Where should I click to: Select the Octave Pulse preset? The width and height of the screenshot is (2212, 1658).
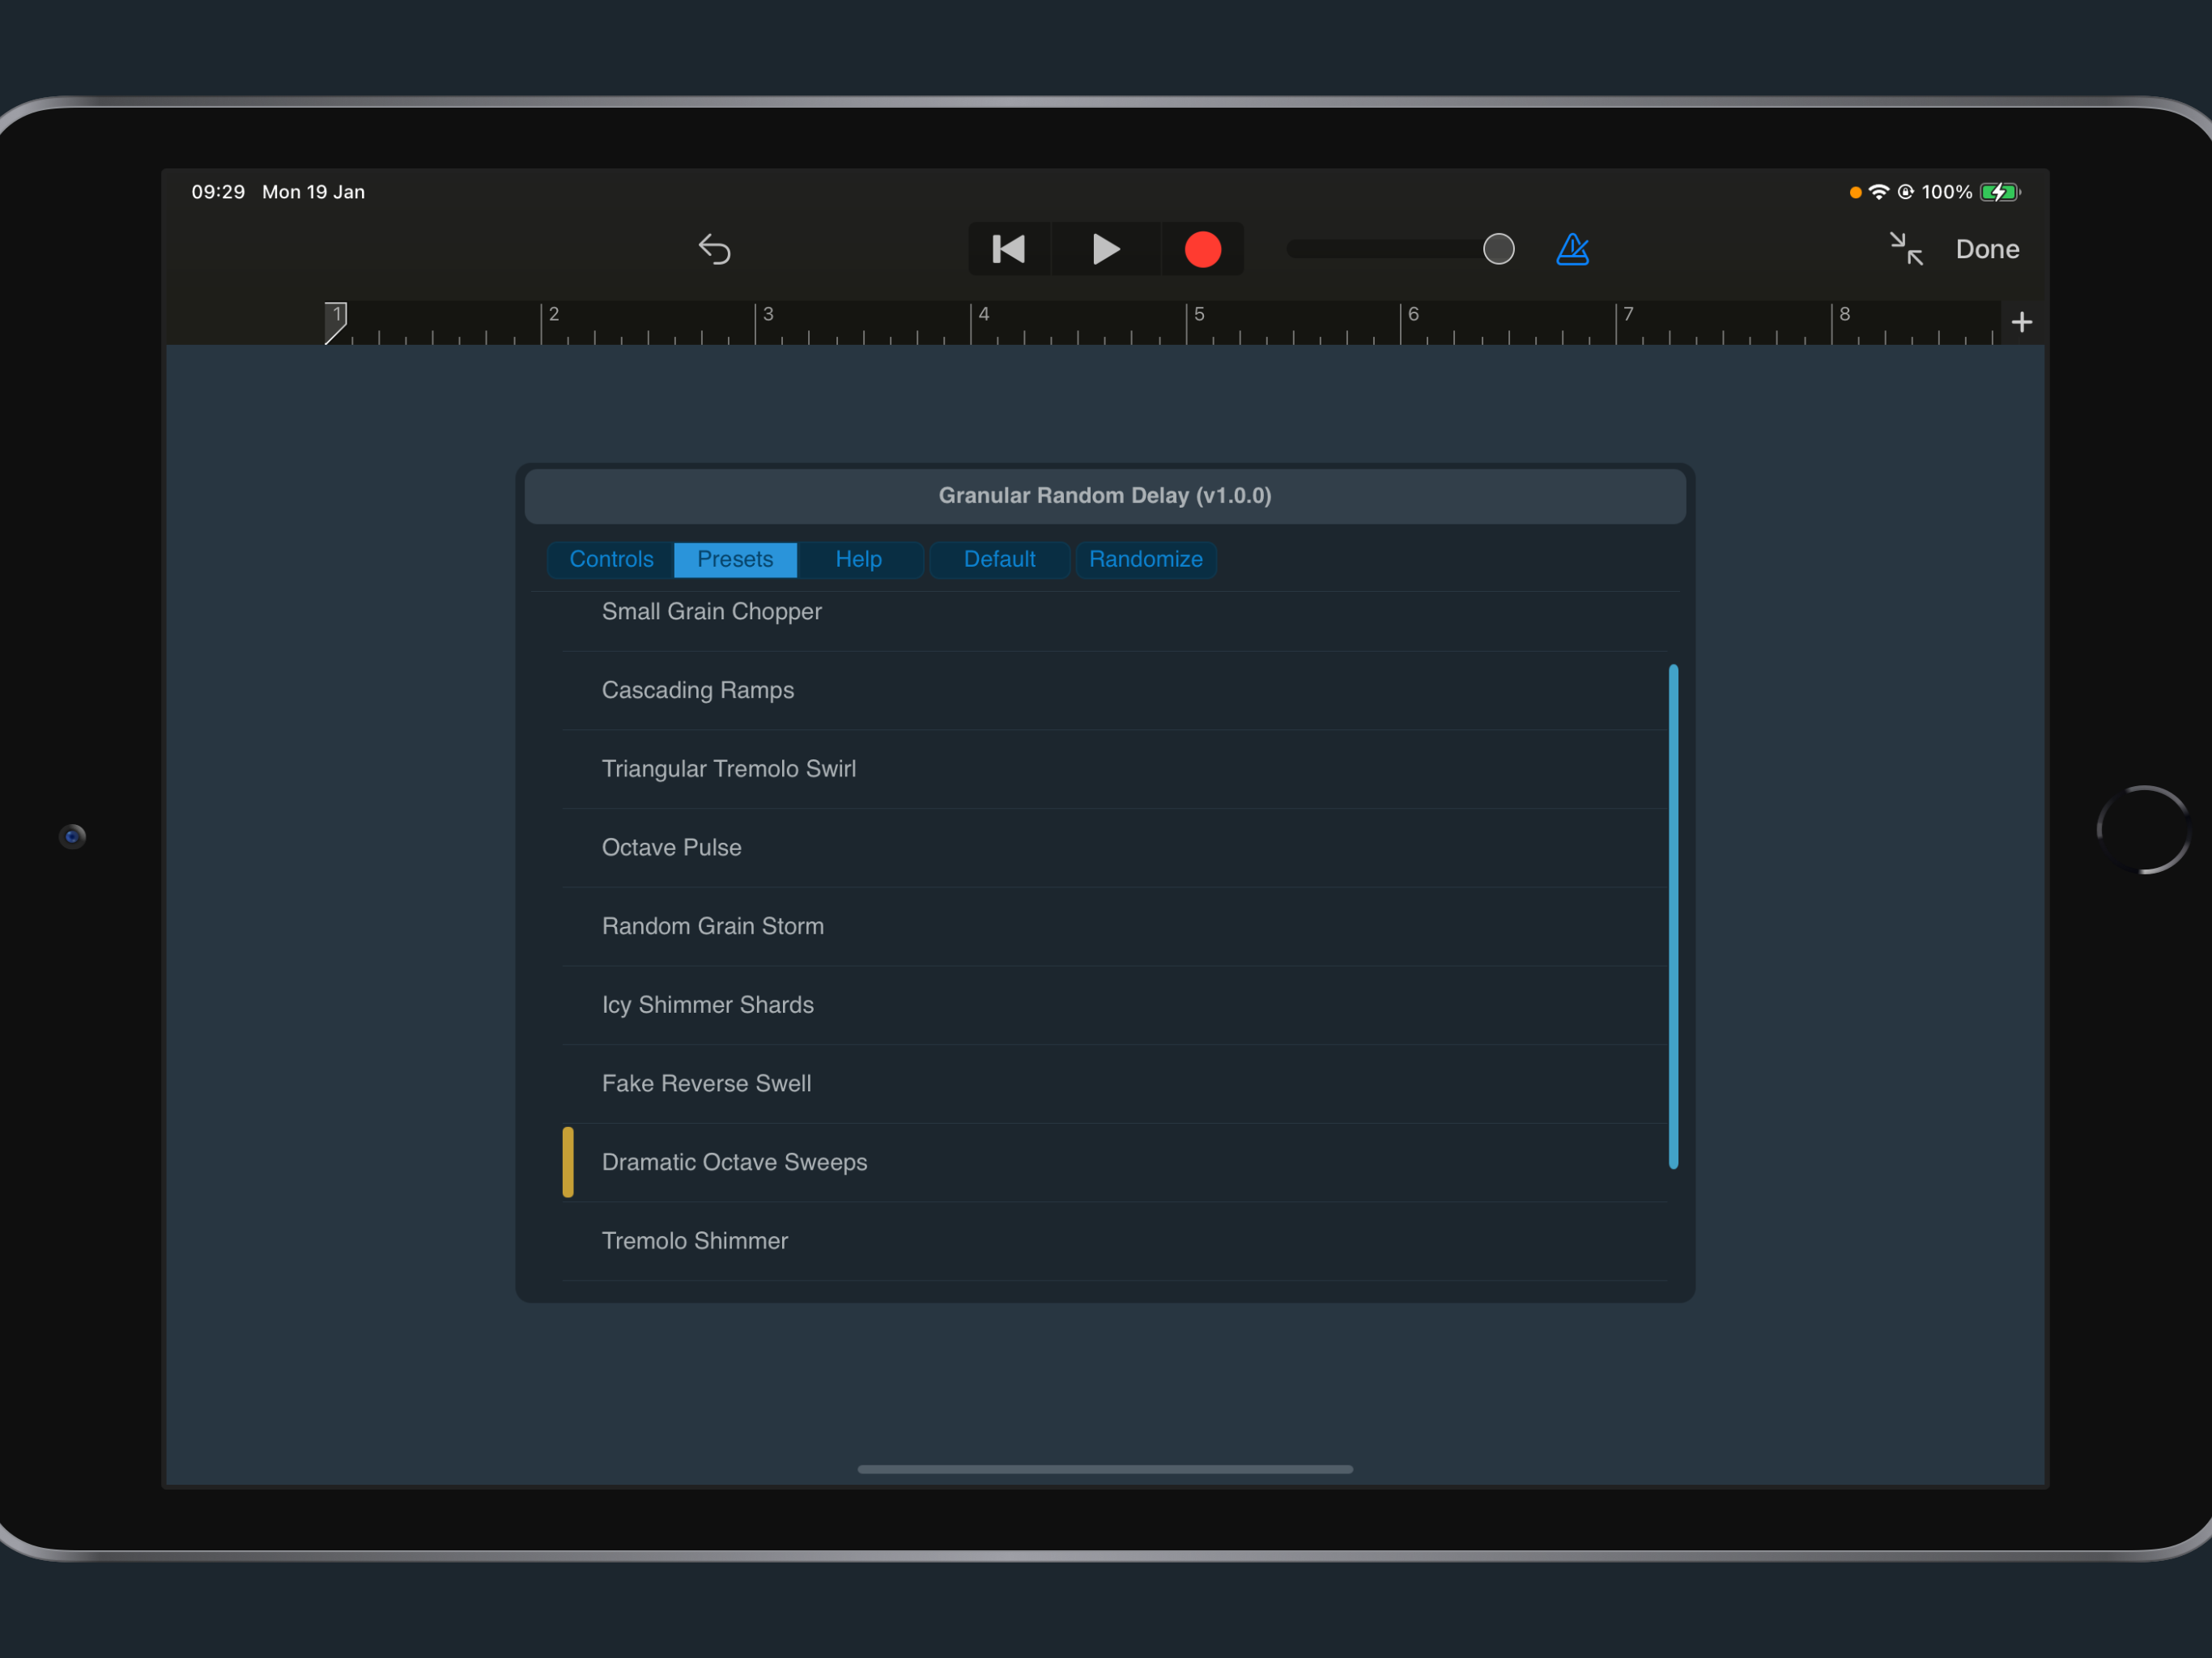[1115, 848]
